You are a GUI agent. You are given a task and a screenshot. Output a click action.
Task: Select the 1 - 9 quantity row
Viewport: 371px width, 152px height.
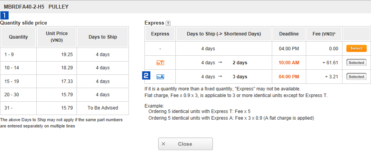coord(64,55)
